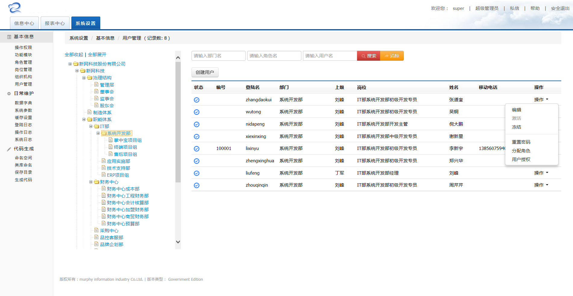Collapse the IT部 tree node
This screenshot has width=573, height=296.
tap(91, 126)
